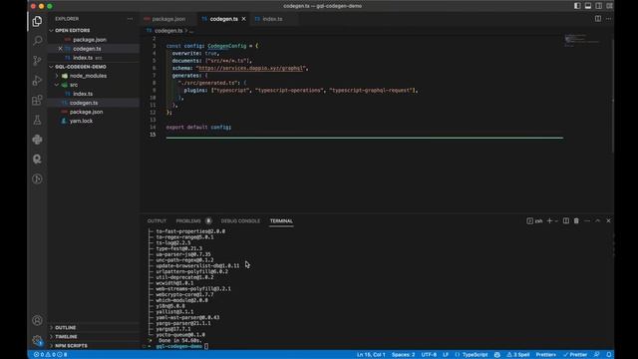Switch to the Debug Console tab

(240, 220)
